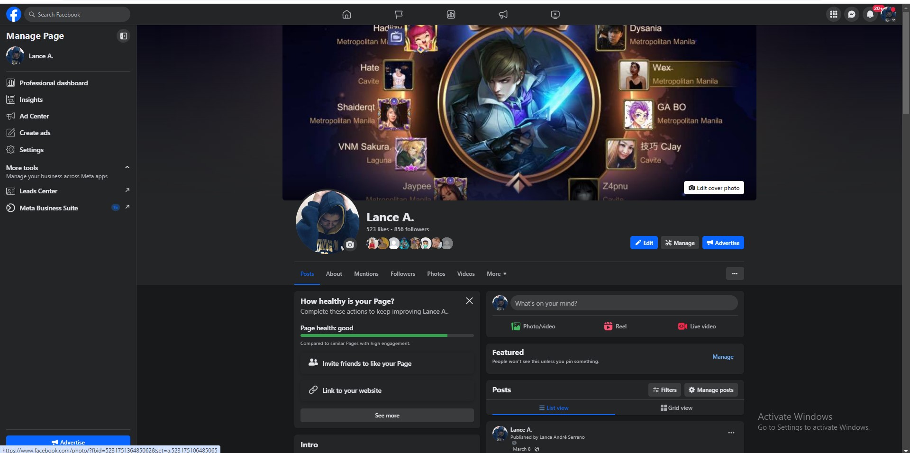Select the Photos tab

point(436,274)
